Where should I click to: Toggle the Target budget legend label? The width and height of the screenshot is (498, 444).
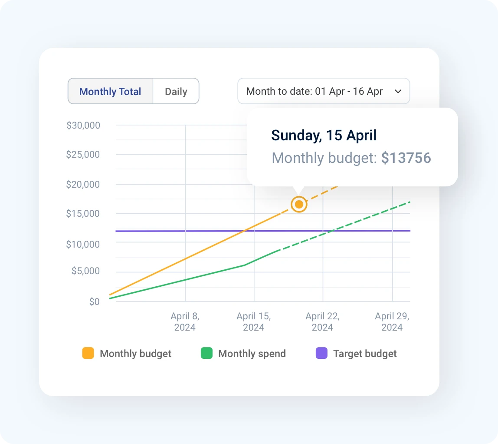click(x=365, y=354)
